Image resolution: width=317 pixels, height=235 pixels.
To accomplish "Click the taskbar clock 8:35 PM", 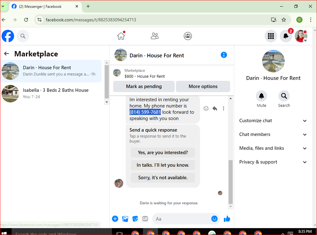I will [305, 232].
